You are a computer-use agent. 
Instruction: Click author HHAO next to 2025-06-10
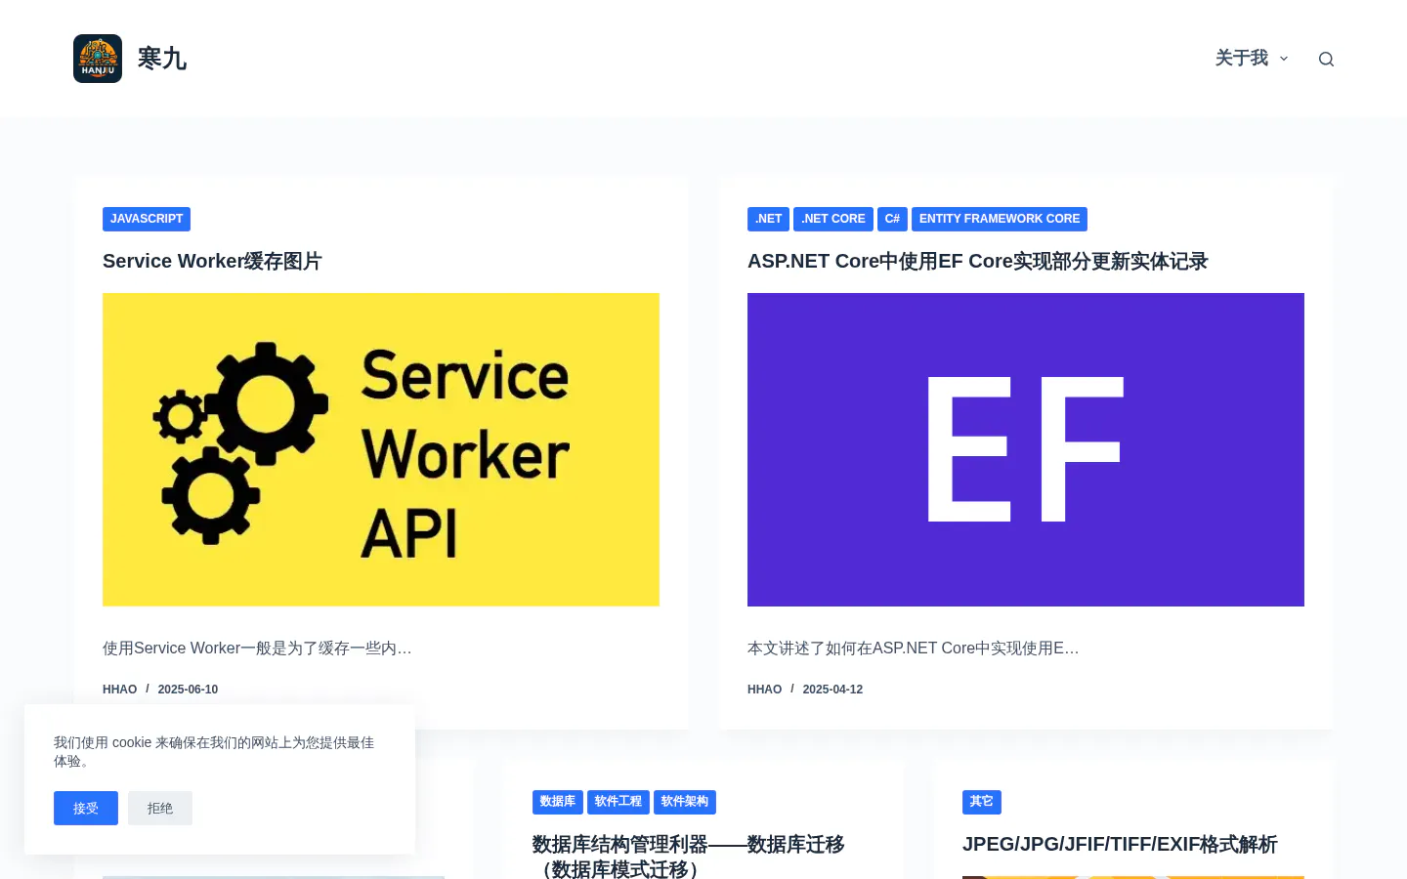pyautogui.click(x=120, y=690)
